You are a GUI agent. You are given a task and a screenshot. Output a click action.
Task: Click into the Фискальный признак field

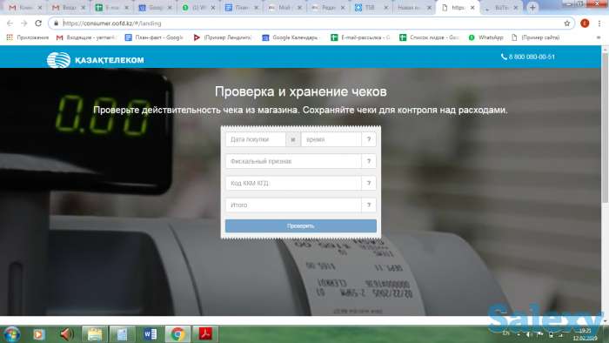pyautogui.click(x=294, y=161)
